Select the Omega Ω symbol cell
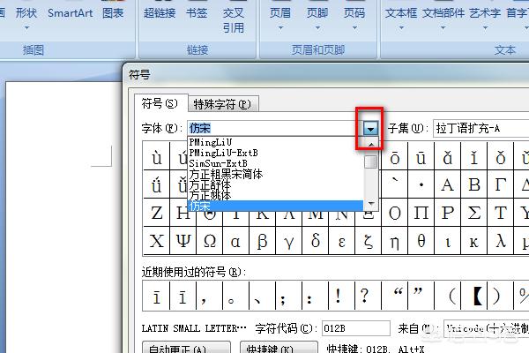 click(x=210, y=241)
